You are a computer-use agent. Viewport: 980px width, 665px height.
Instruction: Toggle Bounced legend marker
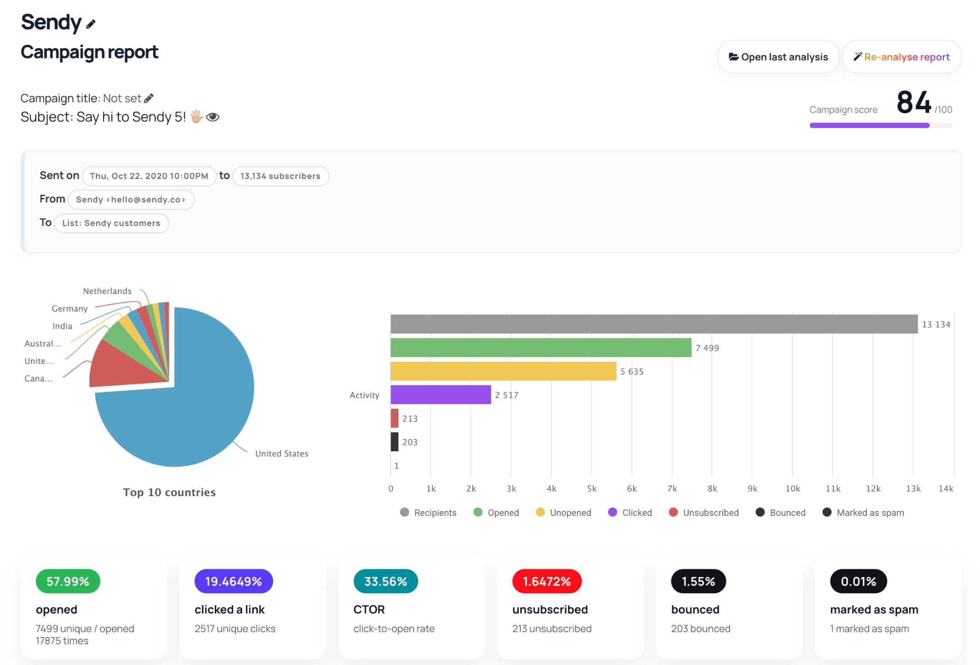[x=760, y=512]
